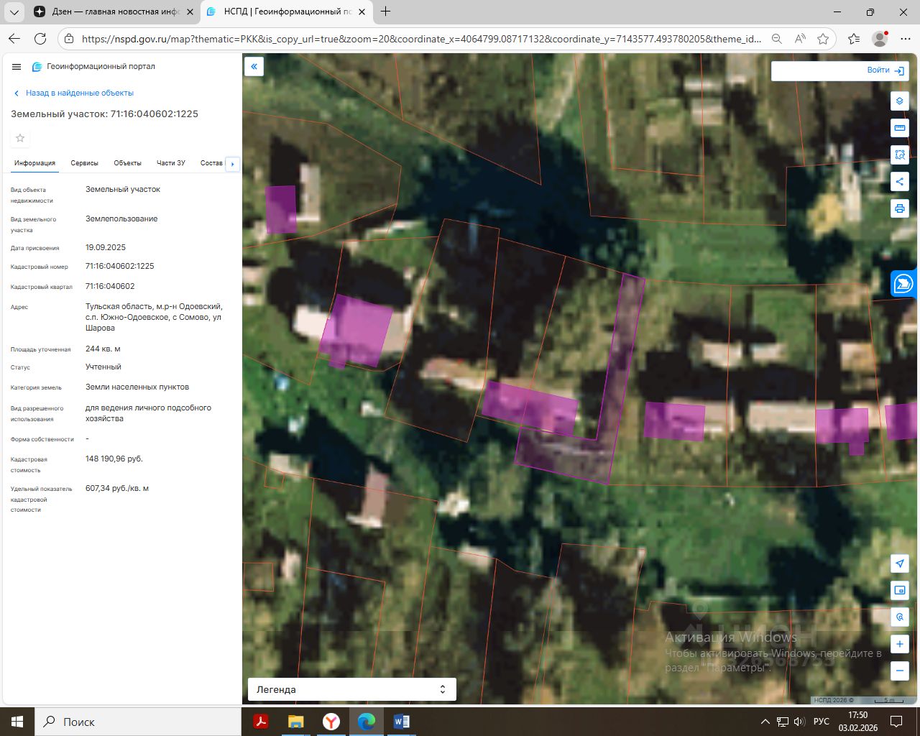Click the Геоинформационный портал logo
This screenshot has height=736, width=920.
(x=93, y=67)
